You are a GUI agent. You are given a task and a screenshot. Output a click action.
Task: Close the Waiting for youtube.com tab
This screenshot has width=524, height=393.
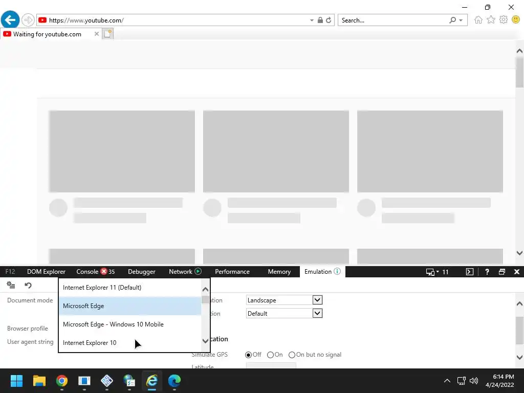point(97,34)
